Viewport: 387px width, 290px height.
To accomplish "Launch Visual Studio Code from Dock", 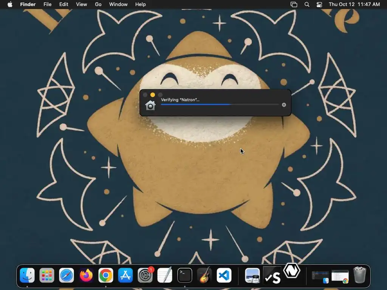I will (x=224, y=275).
